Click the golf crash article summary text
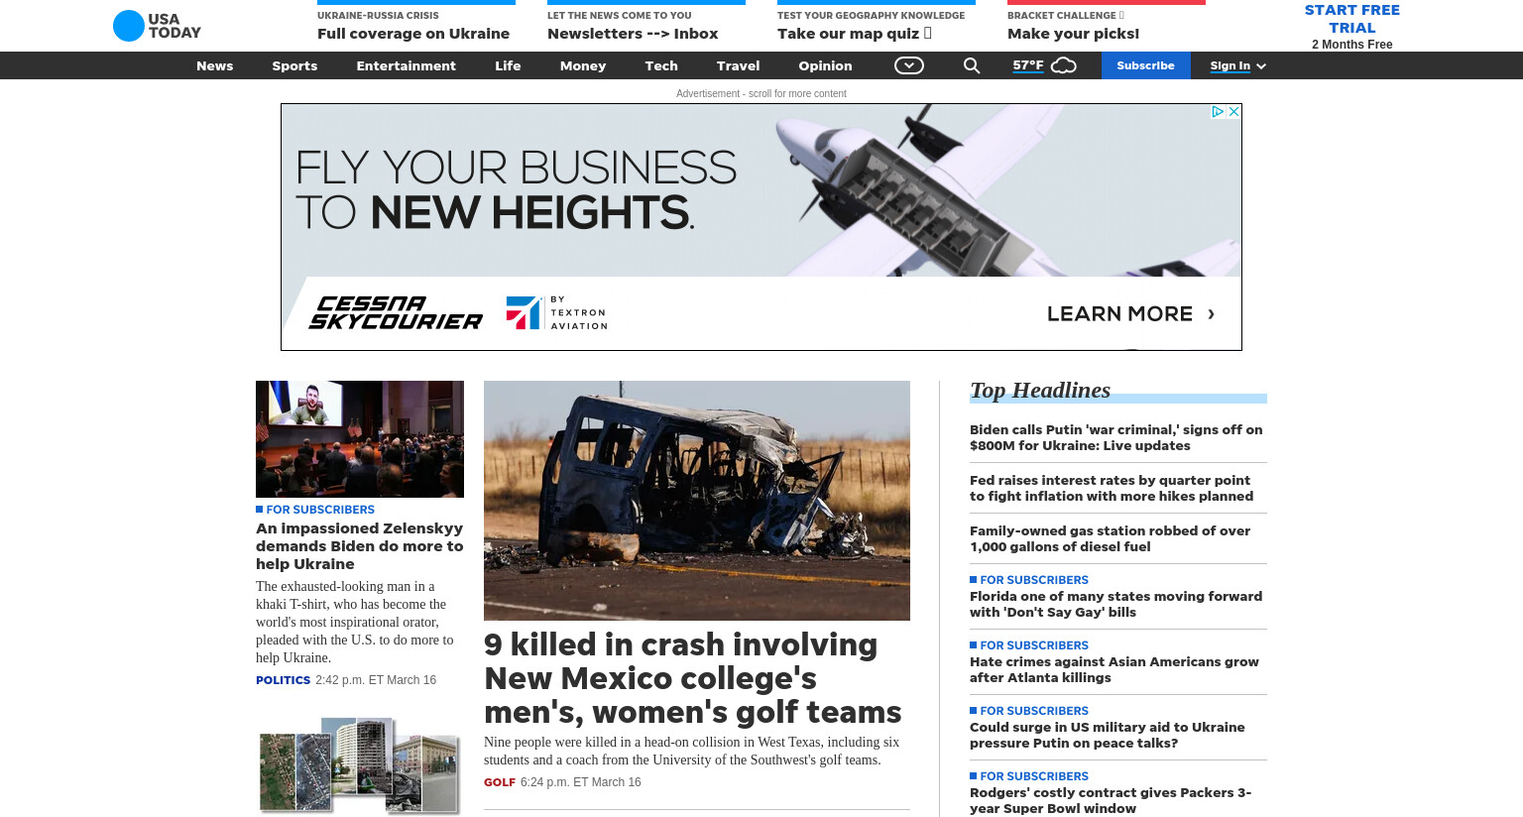The width and height of the screenshot is (1523, 817). pos(691,751)
